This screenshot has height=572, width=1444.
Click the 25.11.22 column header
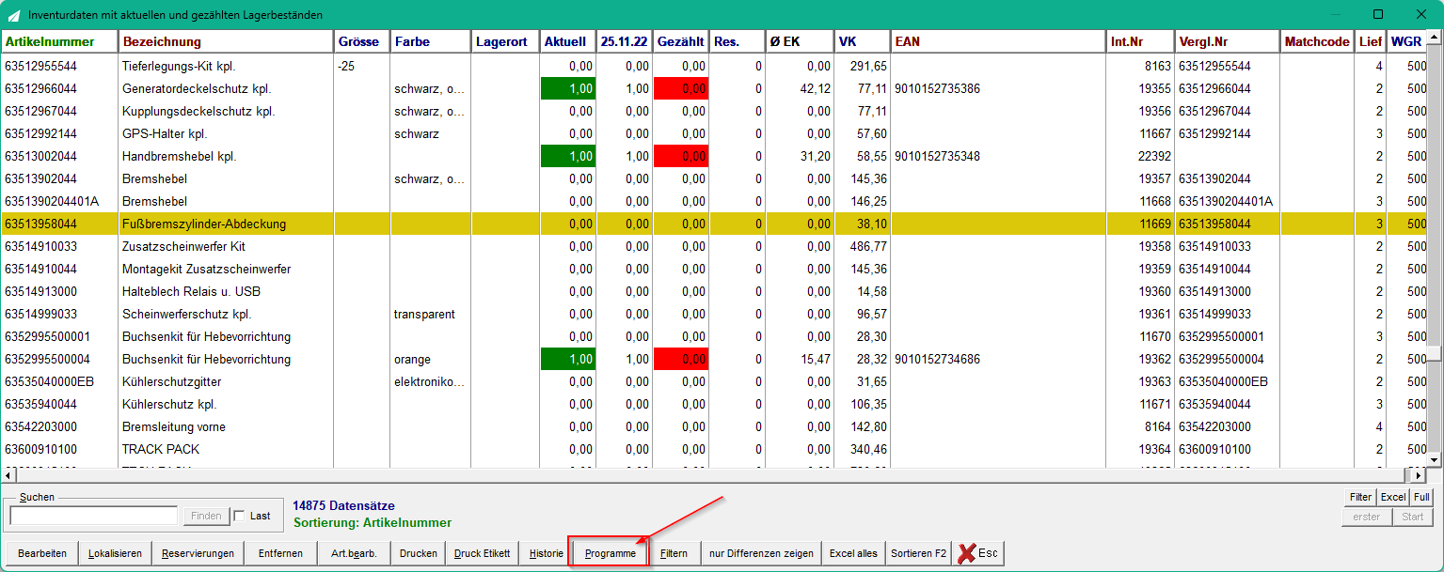point(626,42)
